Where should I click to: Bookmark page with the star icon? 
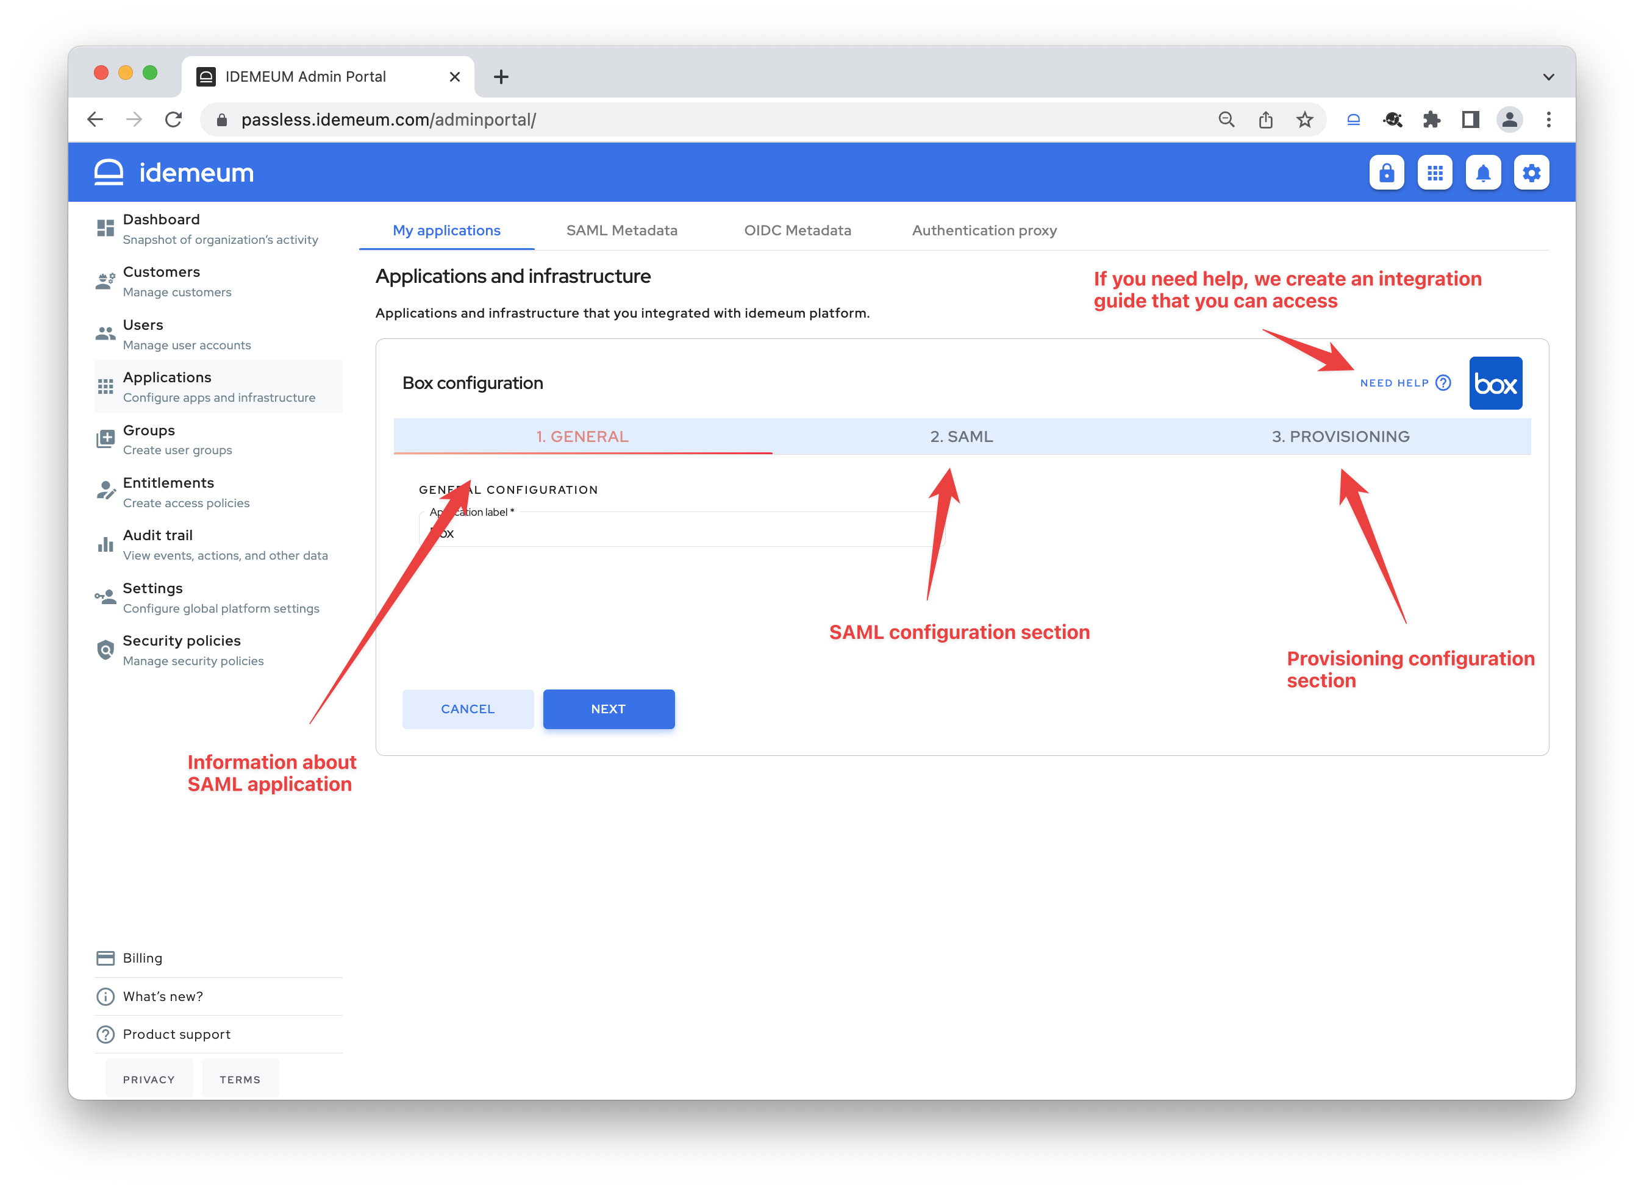pyautogui.click(x=1305, y=119)
